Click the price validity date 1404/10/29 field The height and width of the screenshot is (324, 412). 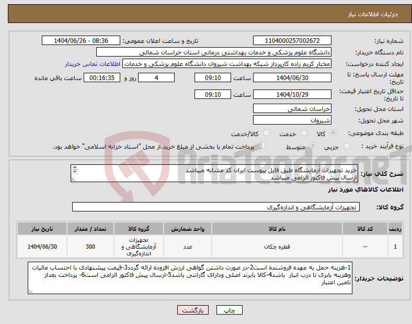[292, 94]
